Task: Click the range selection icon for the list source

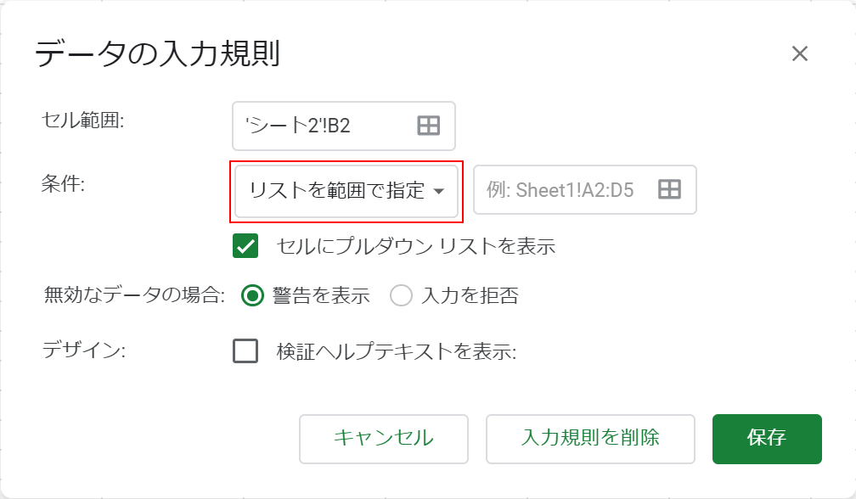Action: 667,189
